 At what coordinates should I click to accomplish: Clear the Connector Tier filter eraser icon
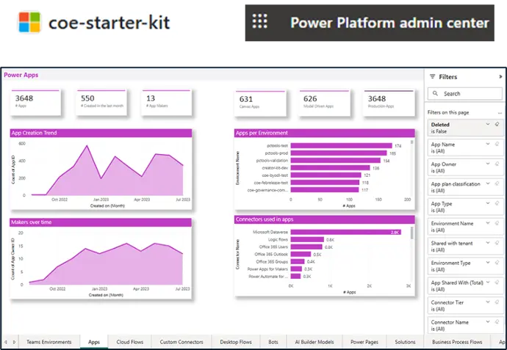pos(497,302)
